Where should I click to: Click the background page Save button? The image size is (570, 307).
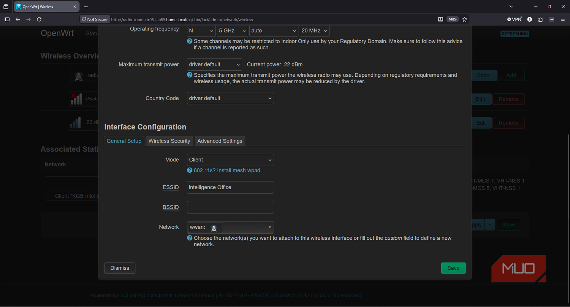pyautogui.click(x=509, y=225)
